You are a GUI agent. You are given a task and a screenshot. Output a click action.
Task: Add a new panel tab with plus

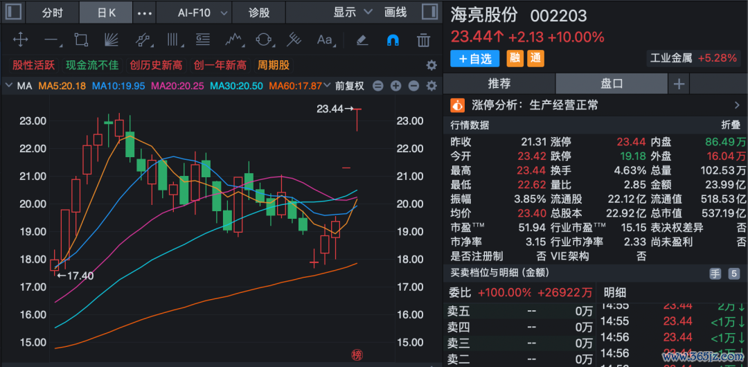pyautogui.click(x=679, y=84)
